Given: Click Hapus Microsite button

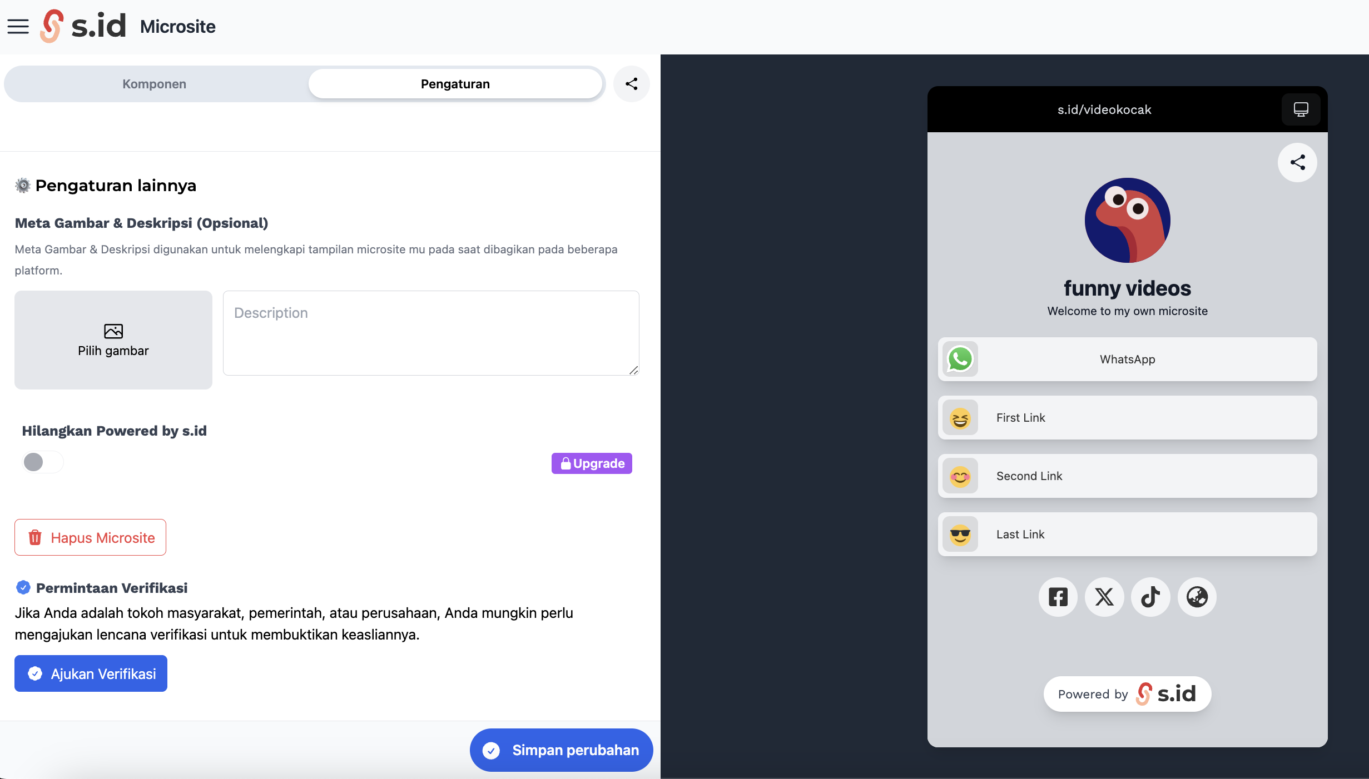Looking at the screenshot, I should (90, 537).
